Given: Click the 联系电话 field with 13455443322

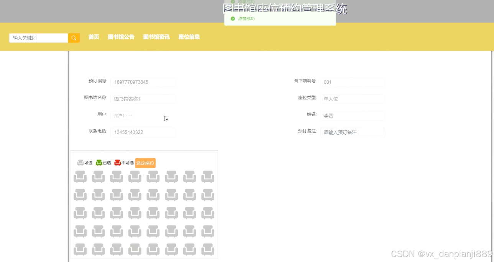Looking at the screenshot, I should click(143, 132).
